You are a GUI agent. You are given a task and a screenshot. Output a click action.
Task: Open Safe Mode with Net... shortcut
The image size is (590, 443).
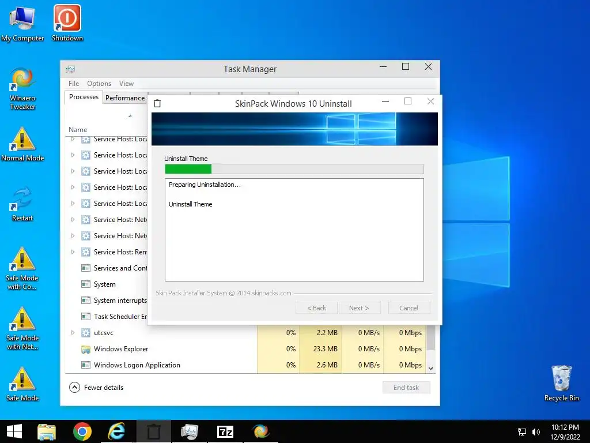[22, 329]
